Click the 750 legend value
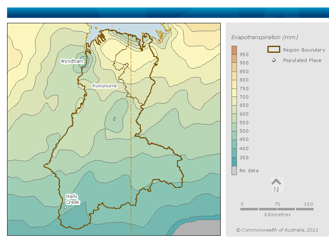 [x=244, y=89]
